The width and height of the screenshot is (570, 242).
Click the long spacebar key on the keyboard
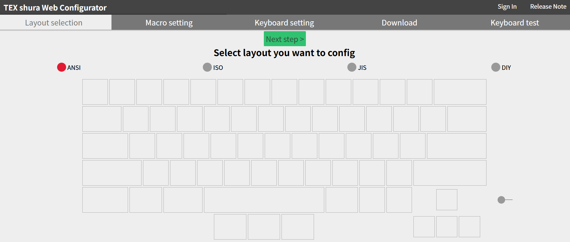(x=264, y=200)
